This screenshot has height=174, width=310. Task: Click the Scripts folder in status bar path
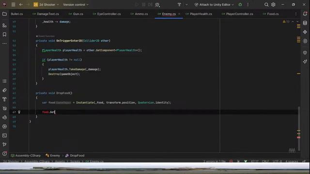[75, 161]
